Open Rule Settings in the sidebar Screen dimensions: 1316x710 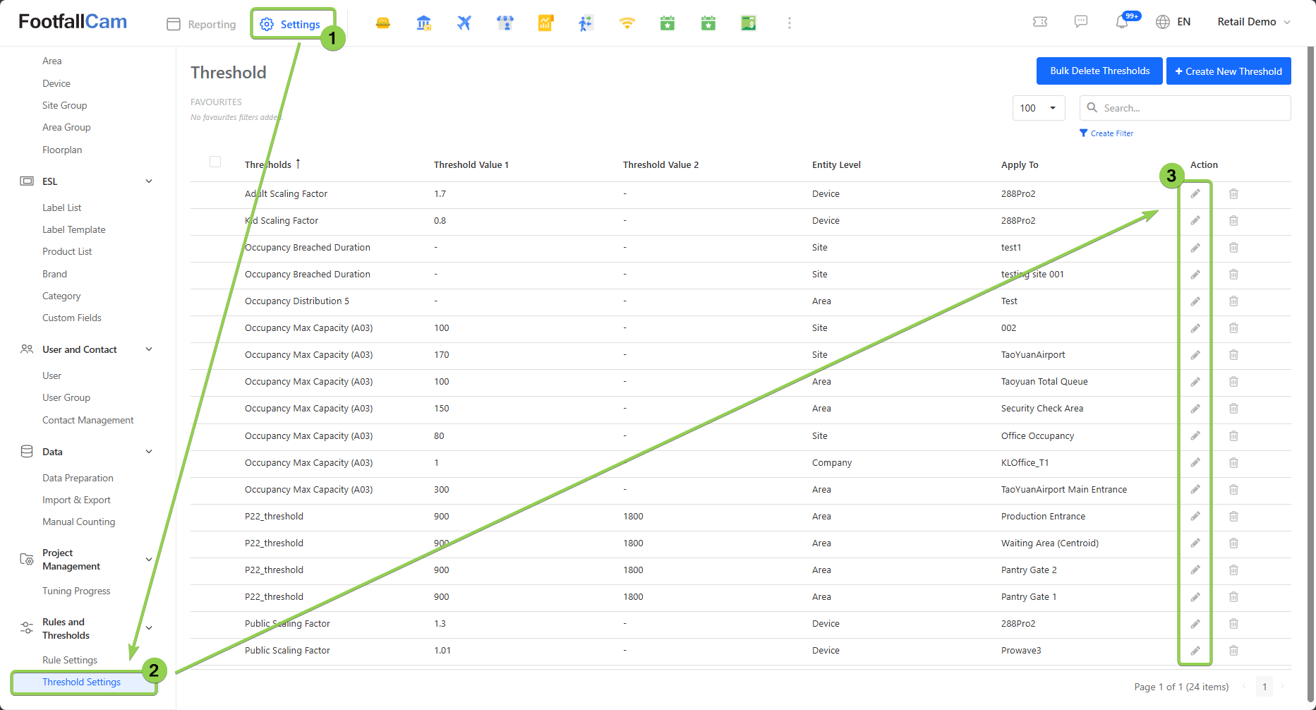tap(70, 660)
